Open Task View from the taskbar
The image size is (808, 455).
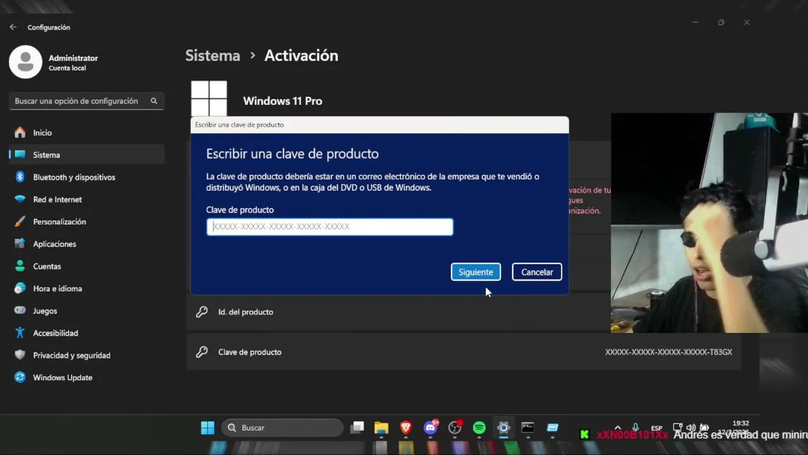pos(357,428)
